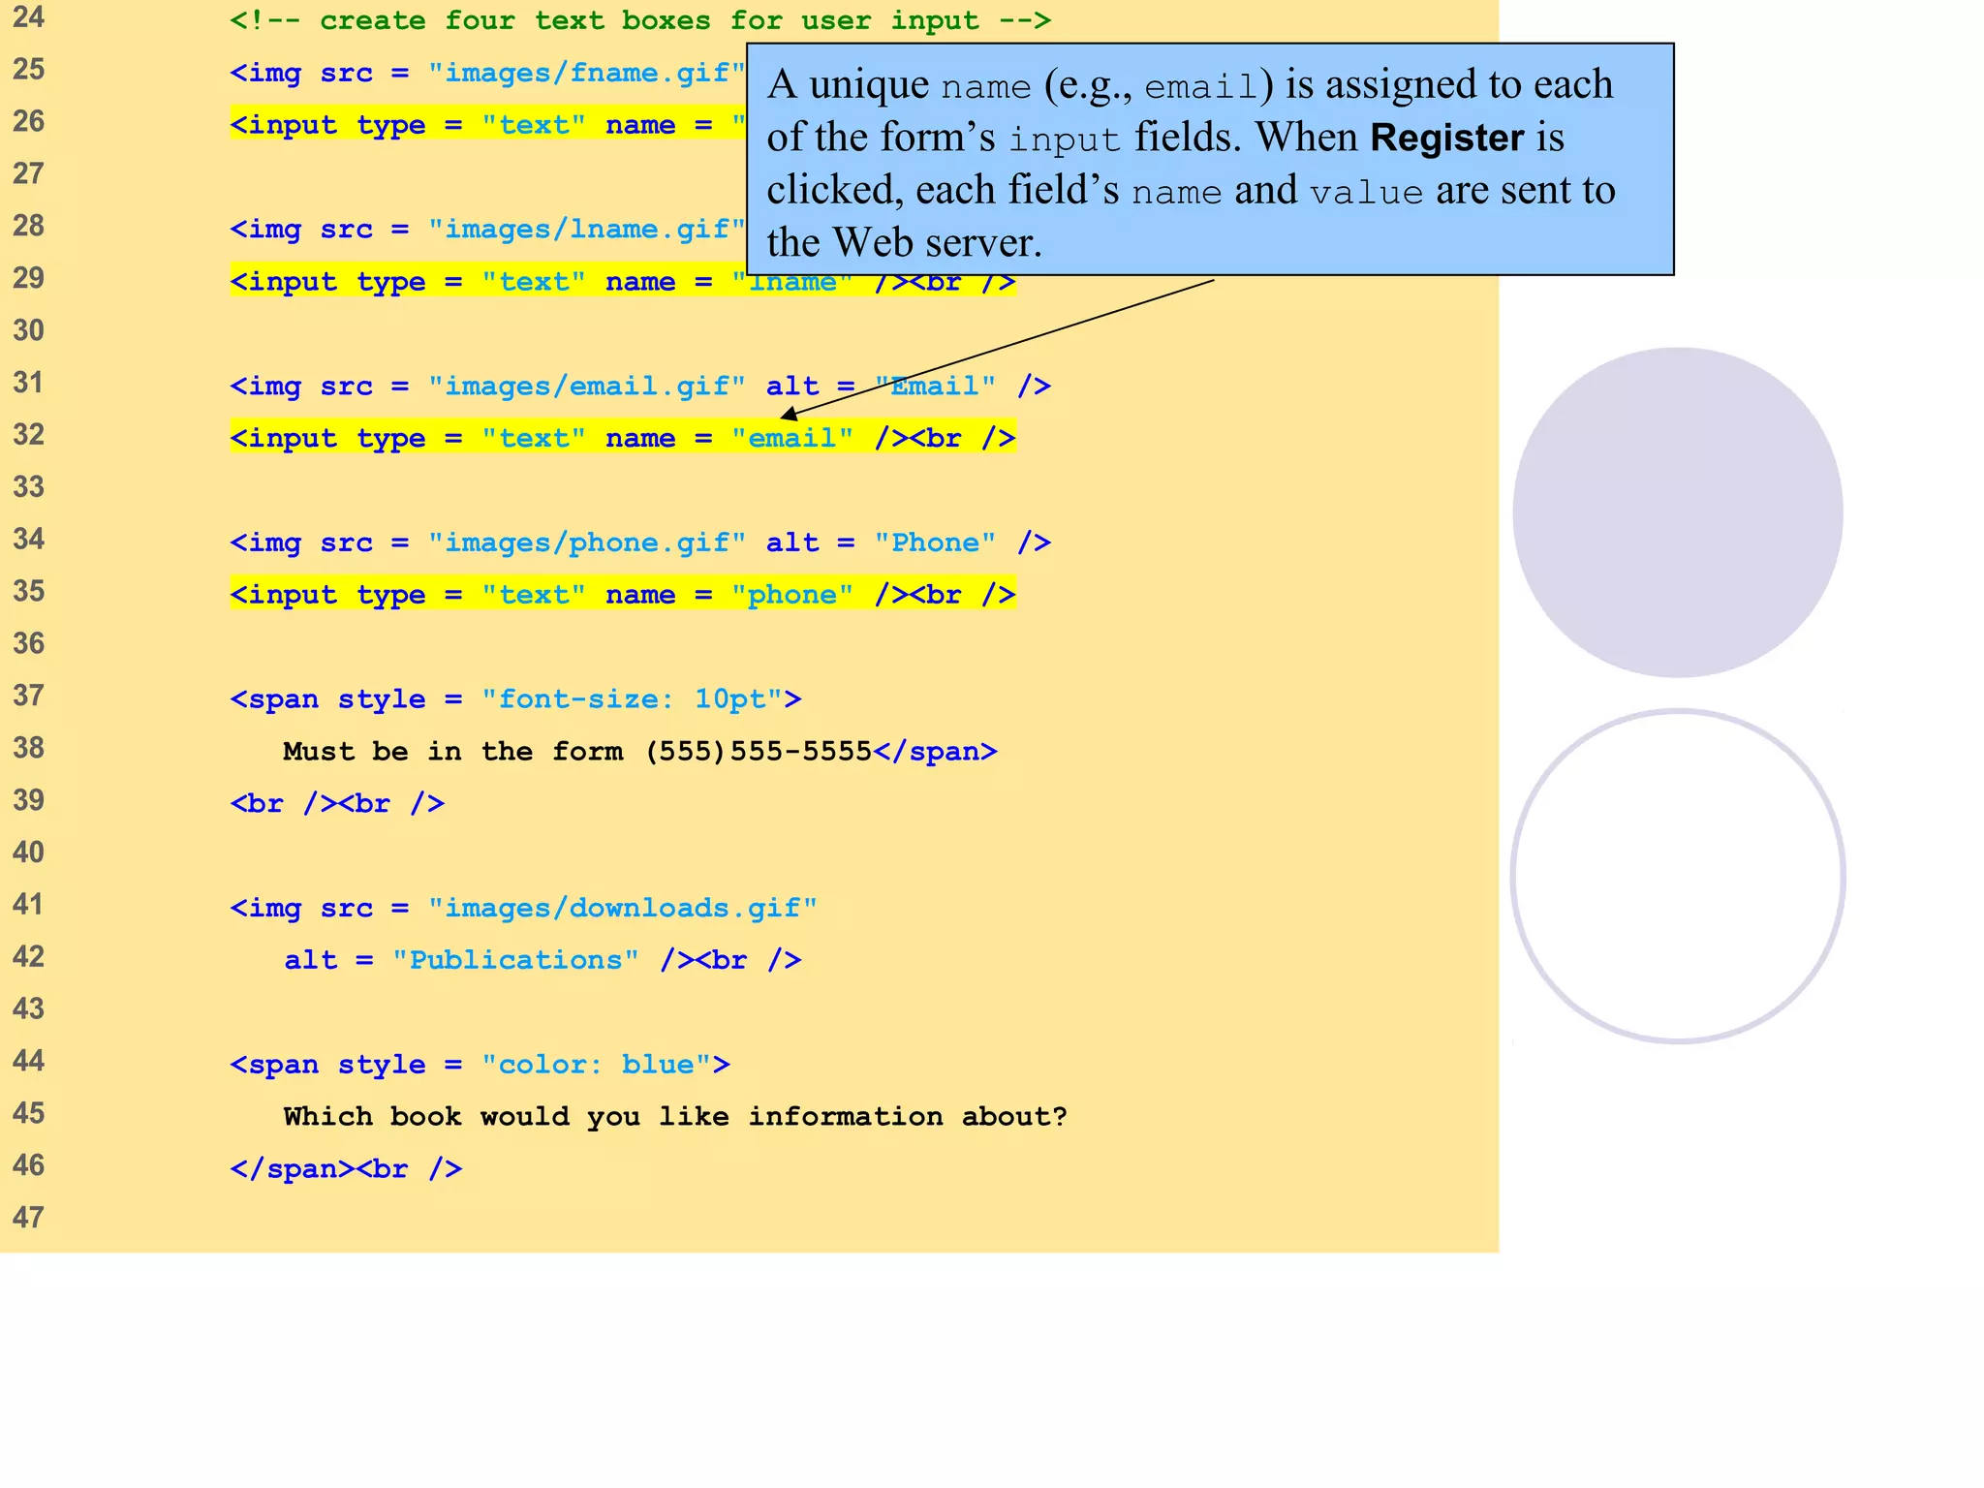The height and width of the screenshot is (1488, 1984).
Task: Click the highlighted input named "email"
Action: point(623,438)
